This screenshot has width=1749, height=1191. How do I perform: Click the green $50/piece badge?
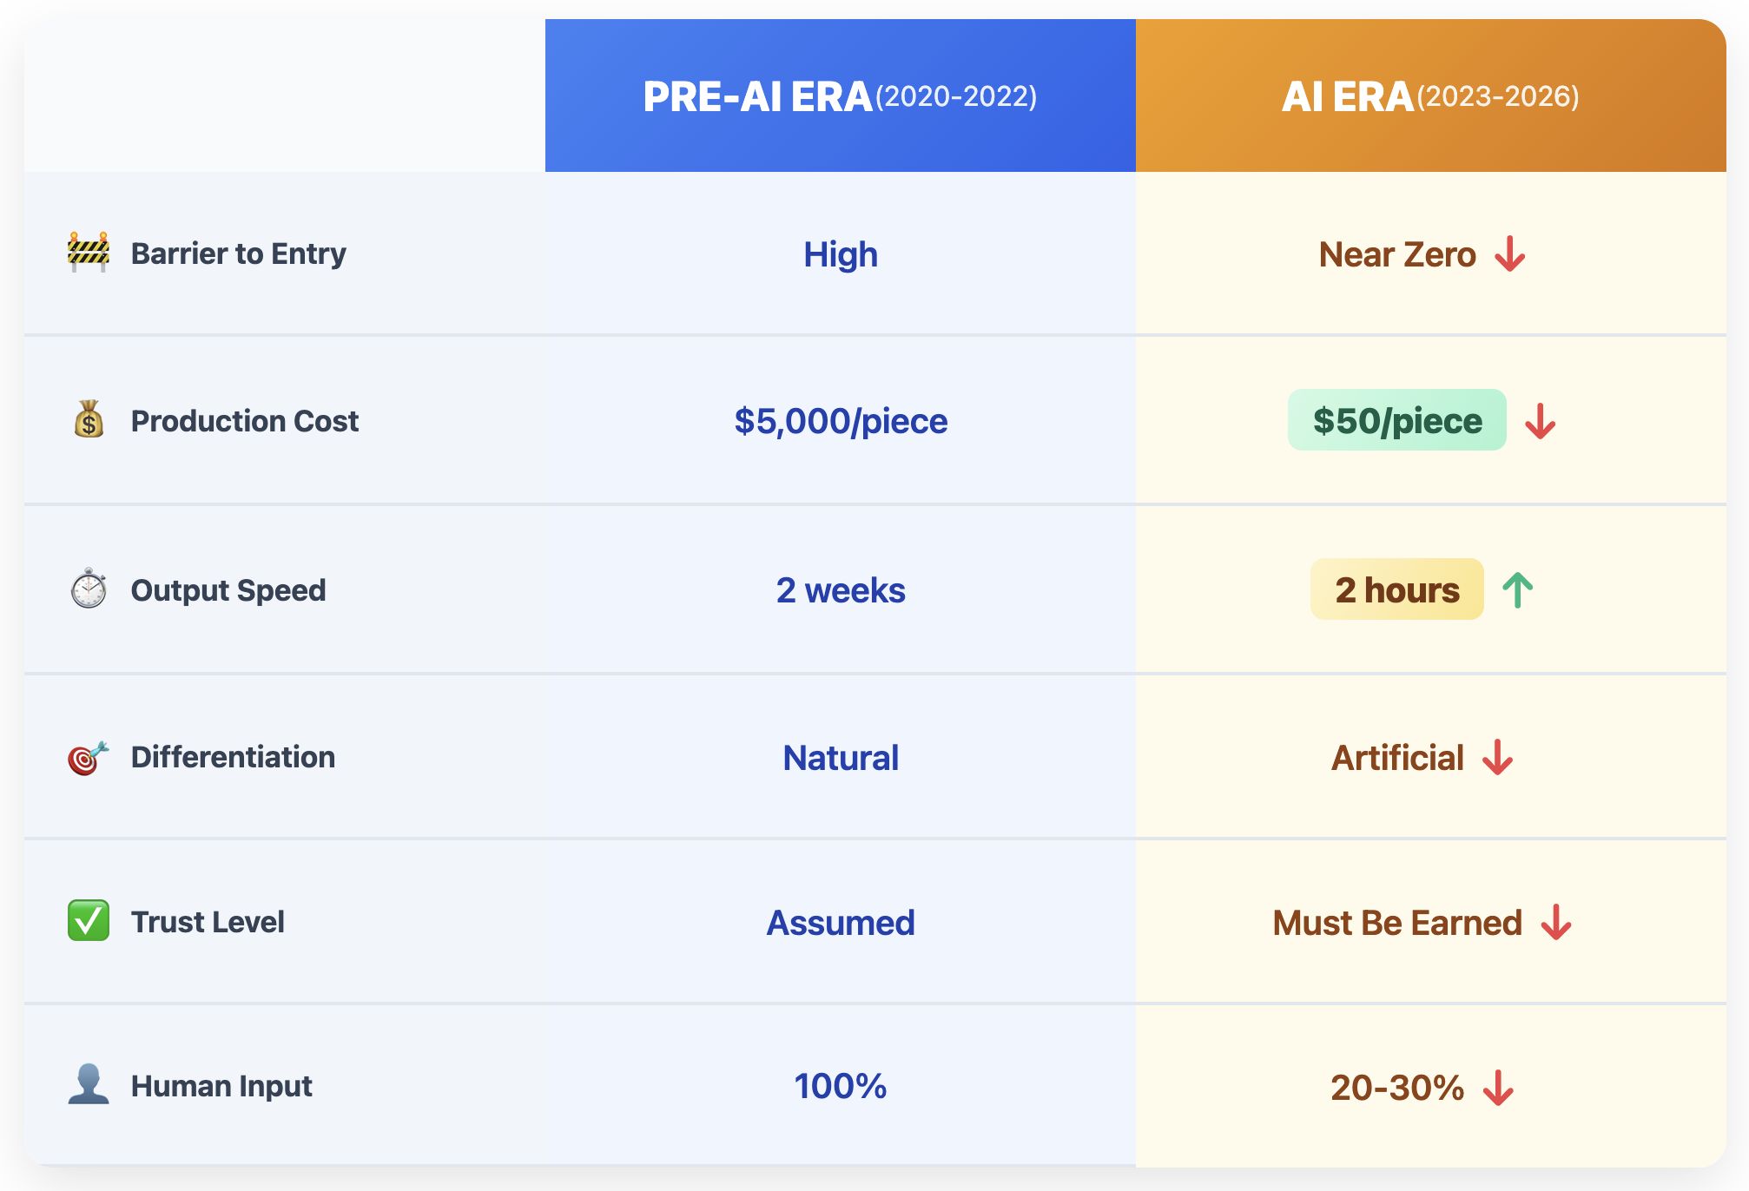pos(1396,421)
